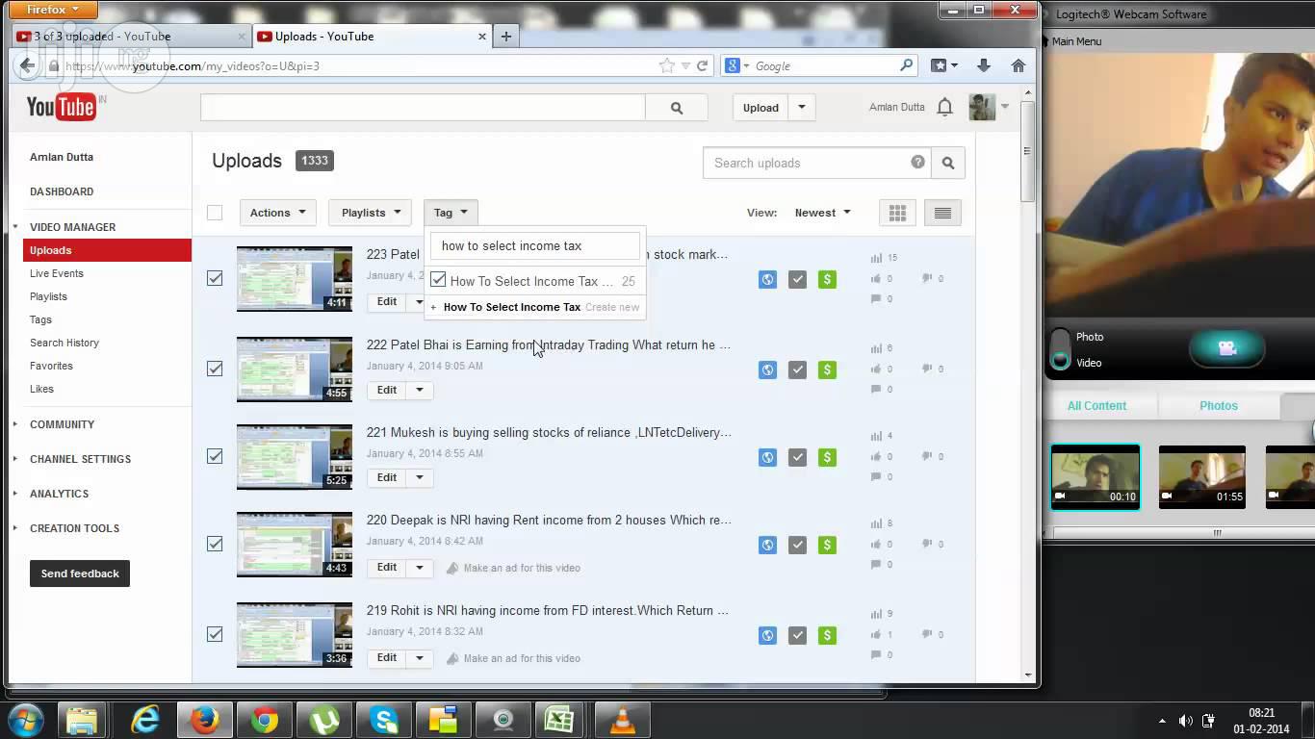Uncheck video 221 Mukesh checkbox

tap(215, 456)
